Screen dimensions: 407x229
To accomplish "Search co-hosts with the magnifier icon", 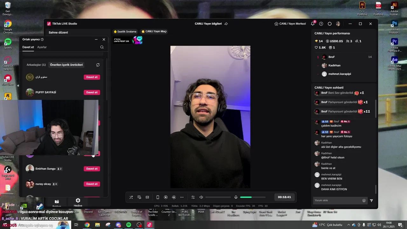I will [102, 47].
